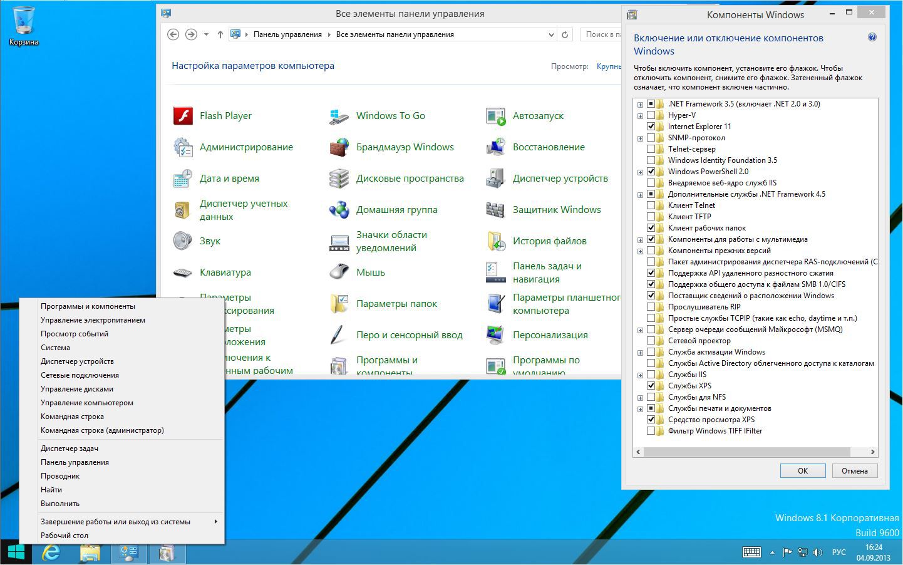Click the back navigation arrow
The image size is (903, 565).
[173, 34]
